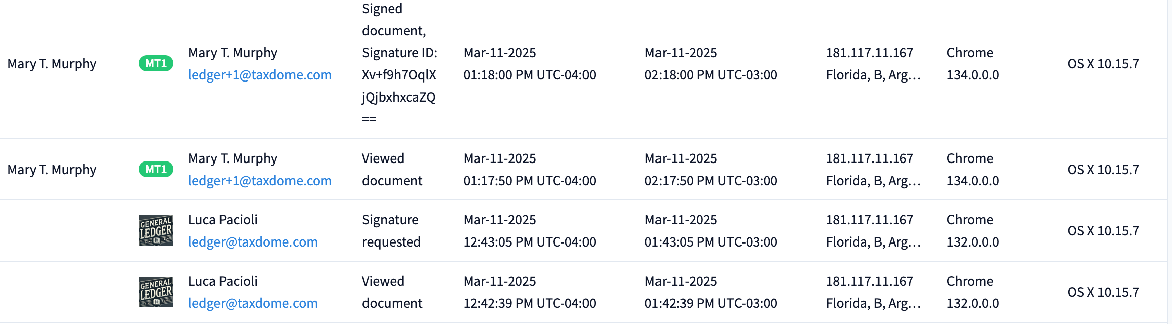Screen dimensions: 1172x324
Task: Click General Ledger avatar in Signature requested row
Action: coord(156,231)
